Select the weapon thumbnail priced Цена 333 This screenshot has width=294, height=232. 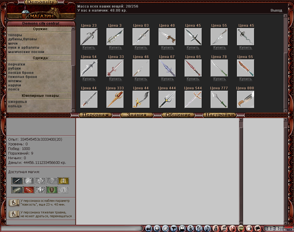coord(115,99)
